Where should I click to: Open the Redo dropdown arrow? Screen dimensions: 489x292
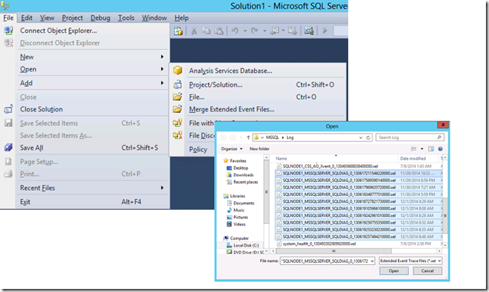tap(264, 31)
